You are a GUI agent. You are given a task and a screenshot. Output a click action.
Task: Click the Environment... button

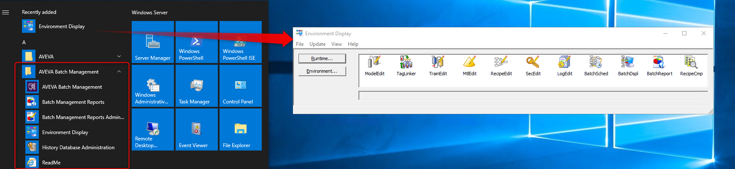coord(322,71)
